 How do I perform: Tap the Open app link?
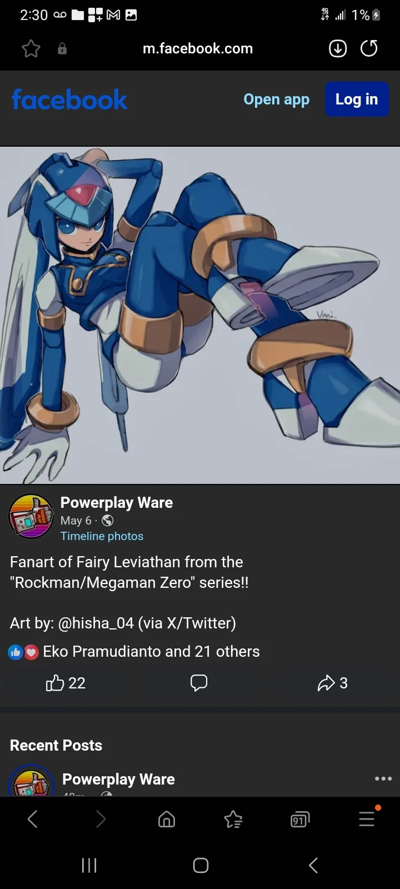(276, 99)
